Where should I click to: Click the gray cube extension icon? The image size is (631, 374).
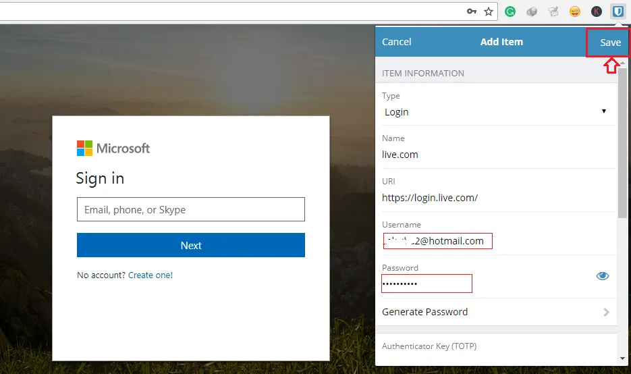[x=532, y=11]
